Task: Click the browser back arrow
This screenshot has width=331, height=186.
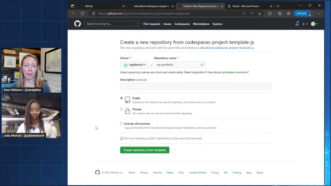Action: [73, 13]
